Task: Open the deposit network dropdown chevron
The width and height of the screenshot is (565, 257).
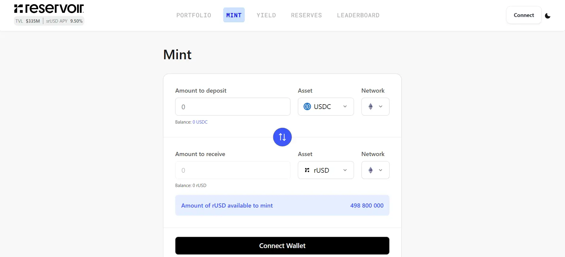Action: 381,107
